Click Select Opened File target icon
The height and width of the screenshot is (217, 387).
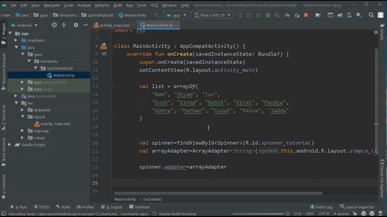point(54,25)
